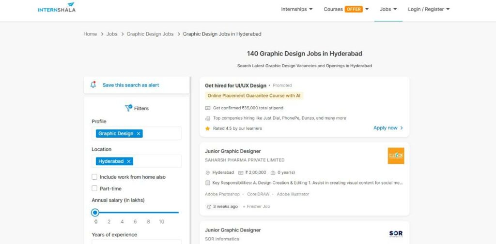This screenshot has height=244, width=496.
Task: Click the clock icon beside 3 weeks ago
Action: 209,207
